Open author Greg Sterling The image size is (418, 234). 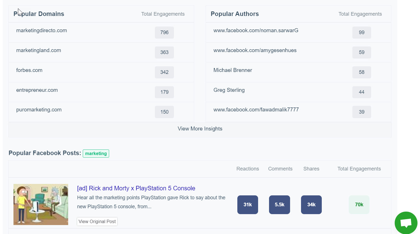(x=229, y=90)
